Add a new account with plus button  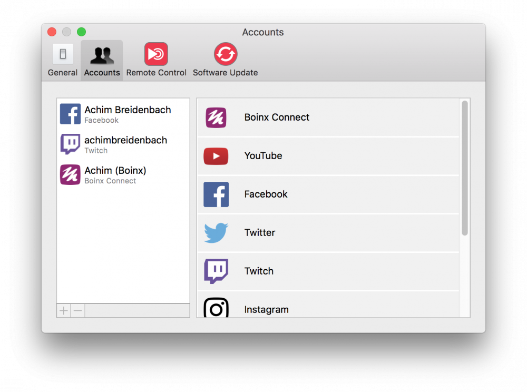click(64, 311)
